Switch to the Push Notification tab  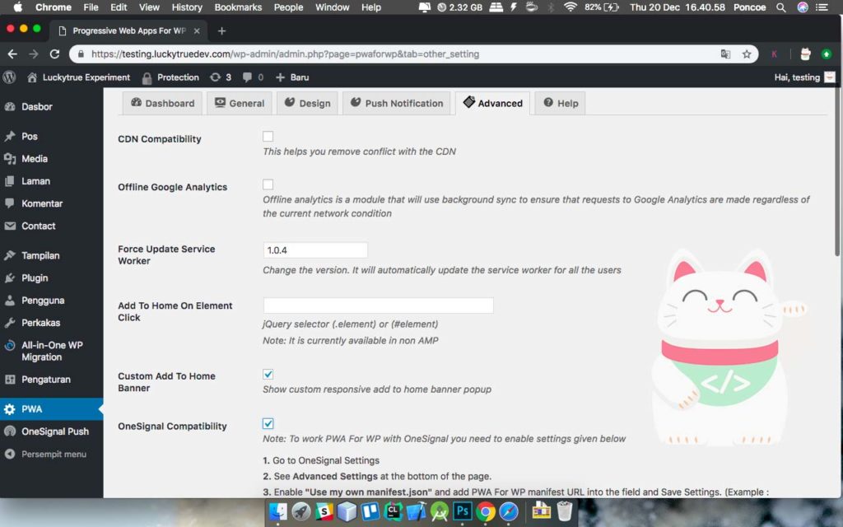click(397, 103)
